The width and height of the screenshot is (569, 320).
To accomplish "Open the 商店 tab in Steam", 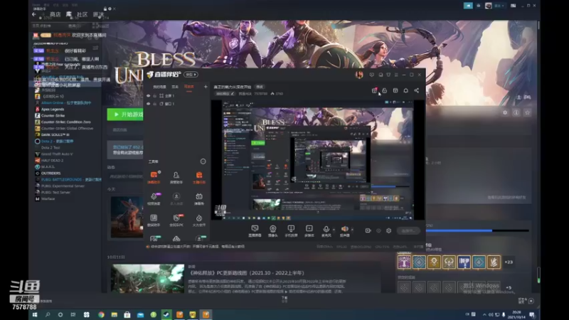I will 55,14.
